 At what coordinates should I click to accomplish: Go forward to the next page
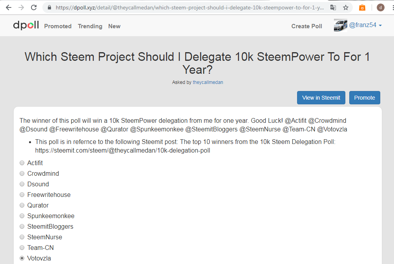pos(21,7)
